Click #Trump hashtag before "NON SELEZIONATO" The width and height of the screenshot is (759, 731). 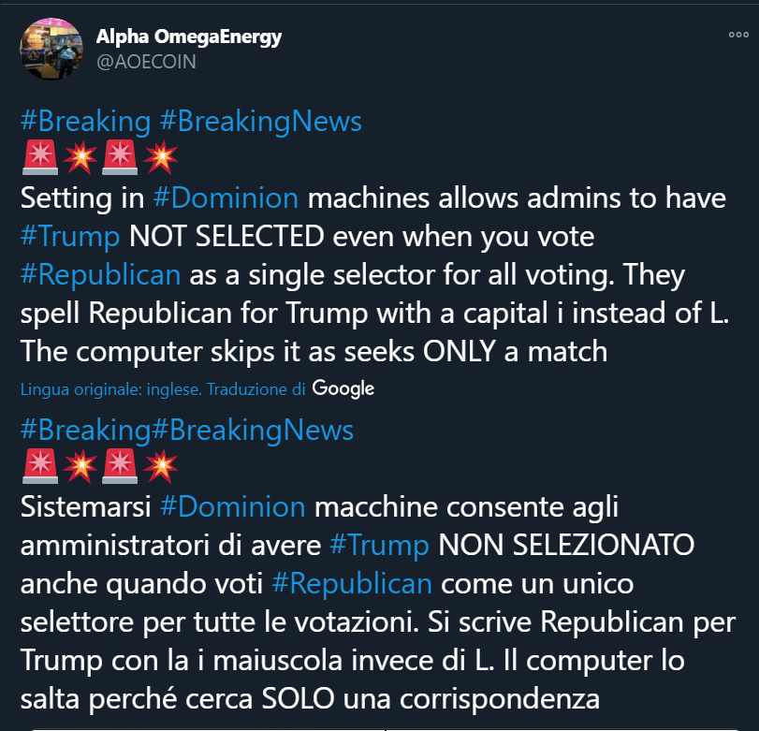(x=379, y=546)
